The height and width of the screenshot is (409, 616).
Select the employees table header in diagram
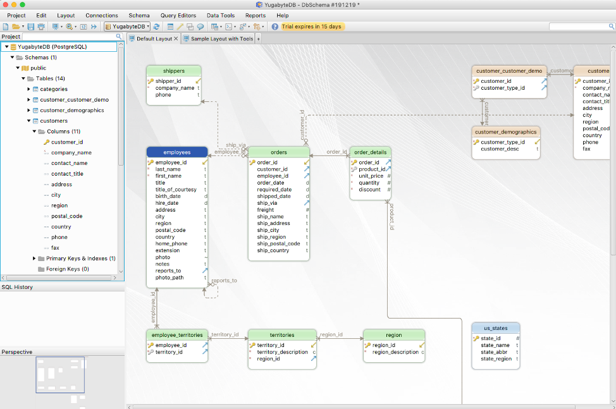tap(177, 152)
